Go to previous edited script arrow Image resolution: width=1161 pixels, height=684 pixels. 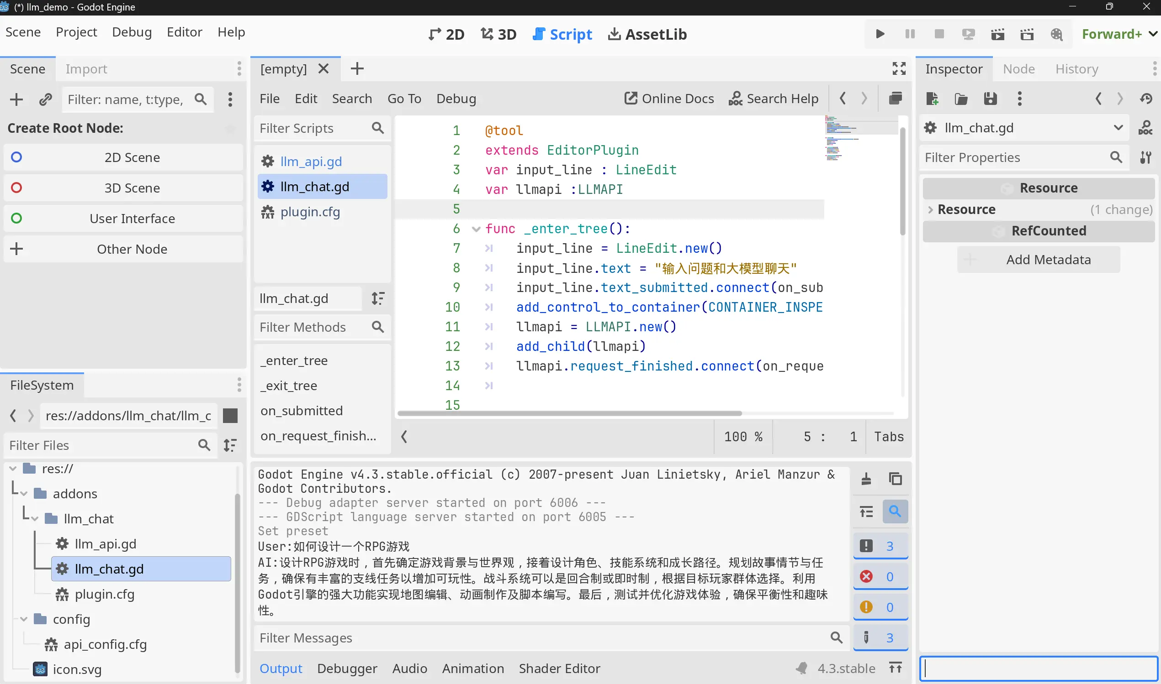pyautogui.click(x=843, y=98)
